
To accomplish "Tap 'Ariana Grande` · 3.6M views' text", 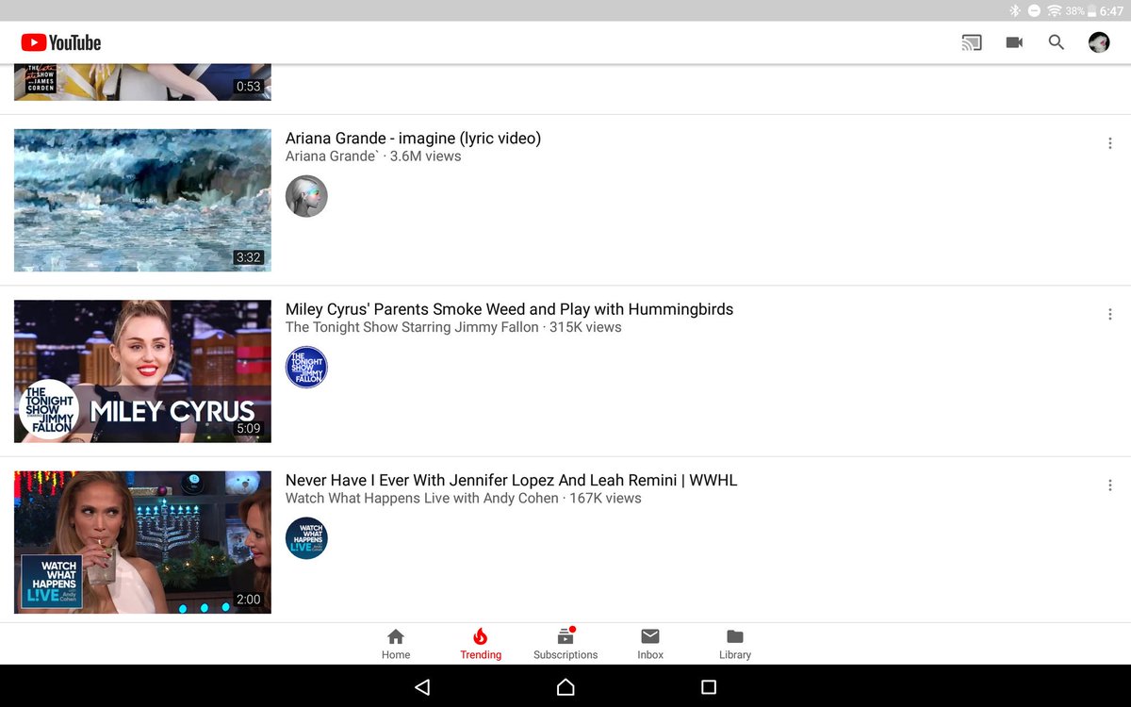I will (373, 156).
